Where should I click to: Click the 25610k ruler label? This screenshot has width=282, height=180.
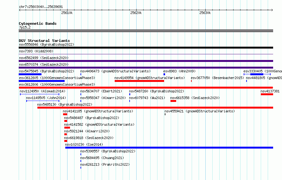67,13
